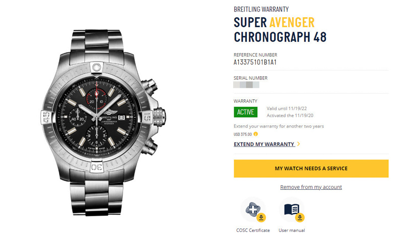
Task: Click the COSC Certificate label text
Action: (253, 230)
